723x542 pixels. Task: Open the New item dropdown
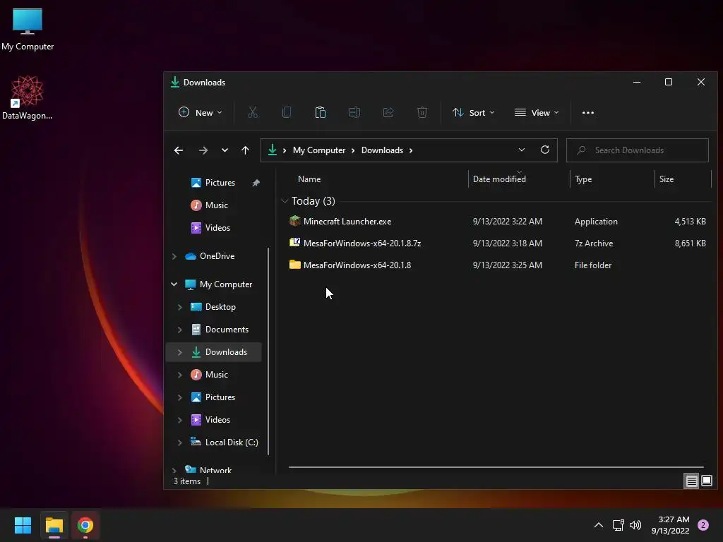coord(200,112)
